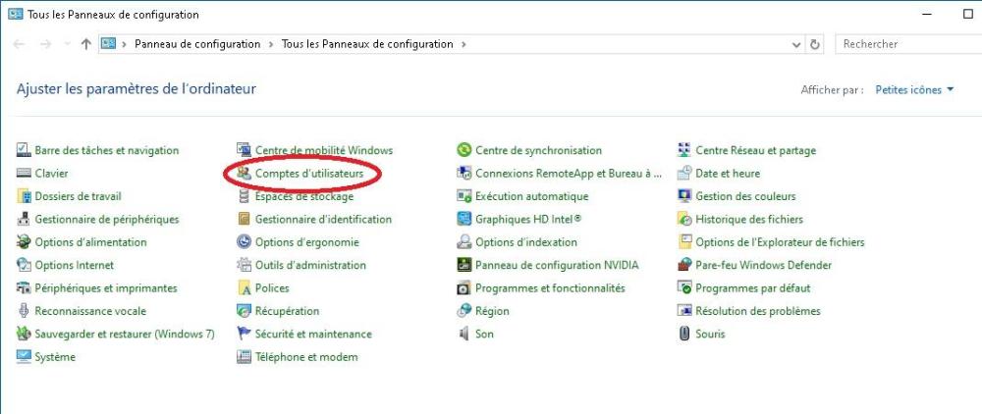Open Exécution automatique link
The width and height of the screenshot is (982, 414).
click(x=531, y=196)
